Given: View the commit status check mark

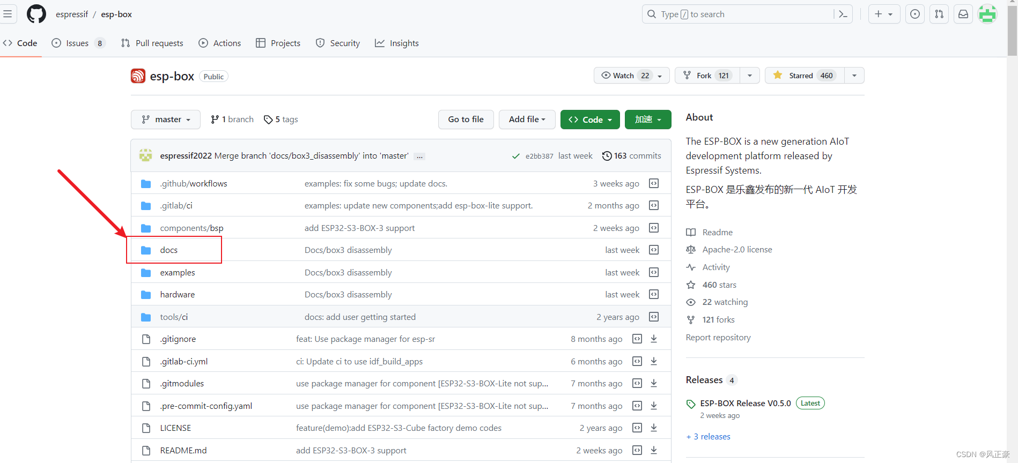Looking at the screenshot, I should click(515, 156).
